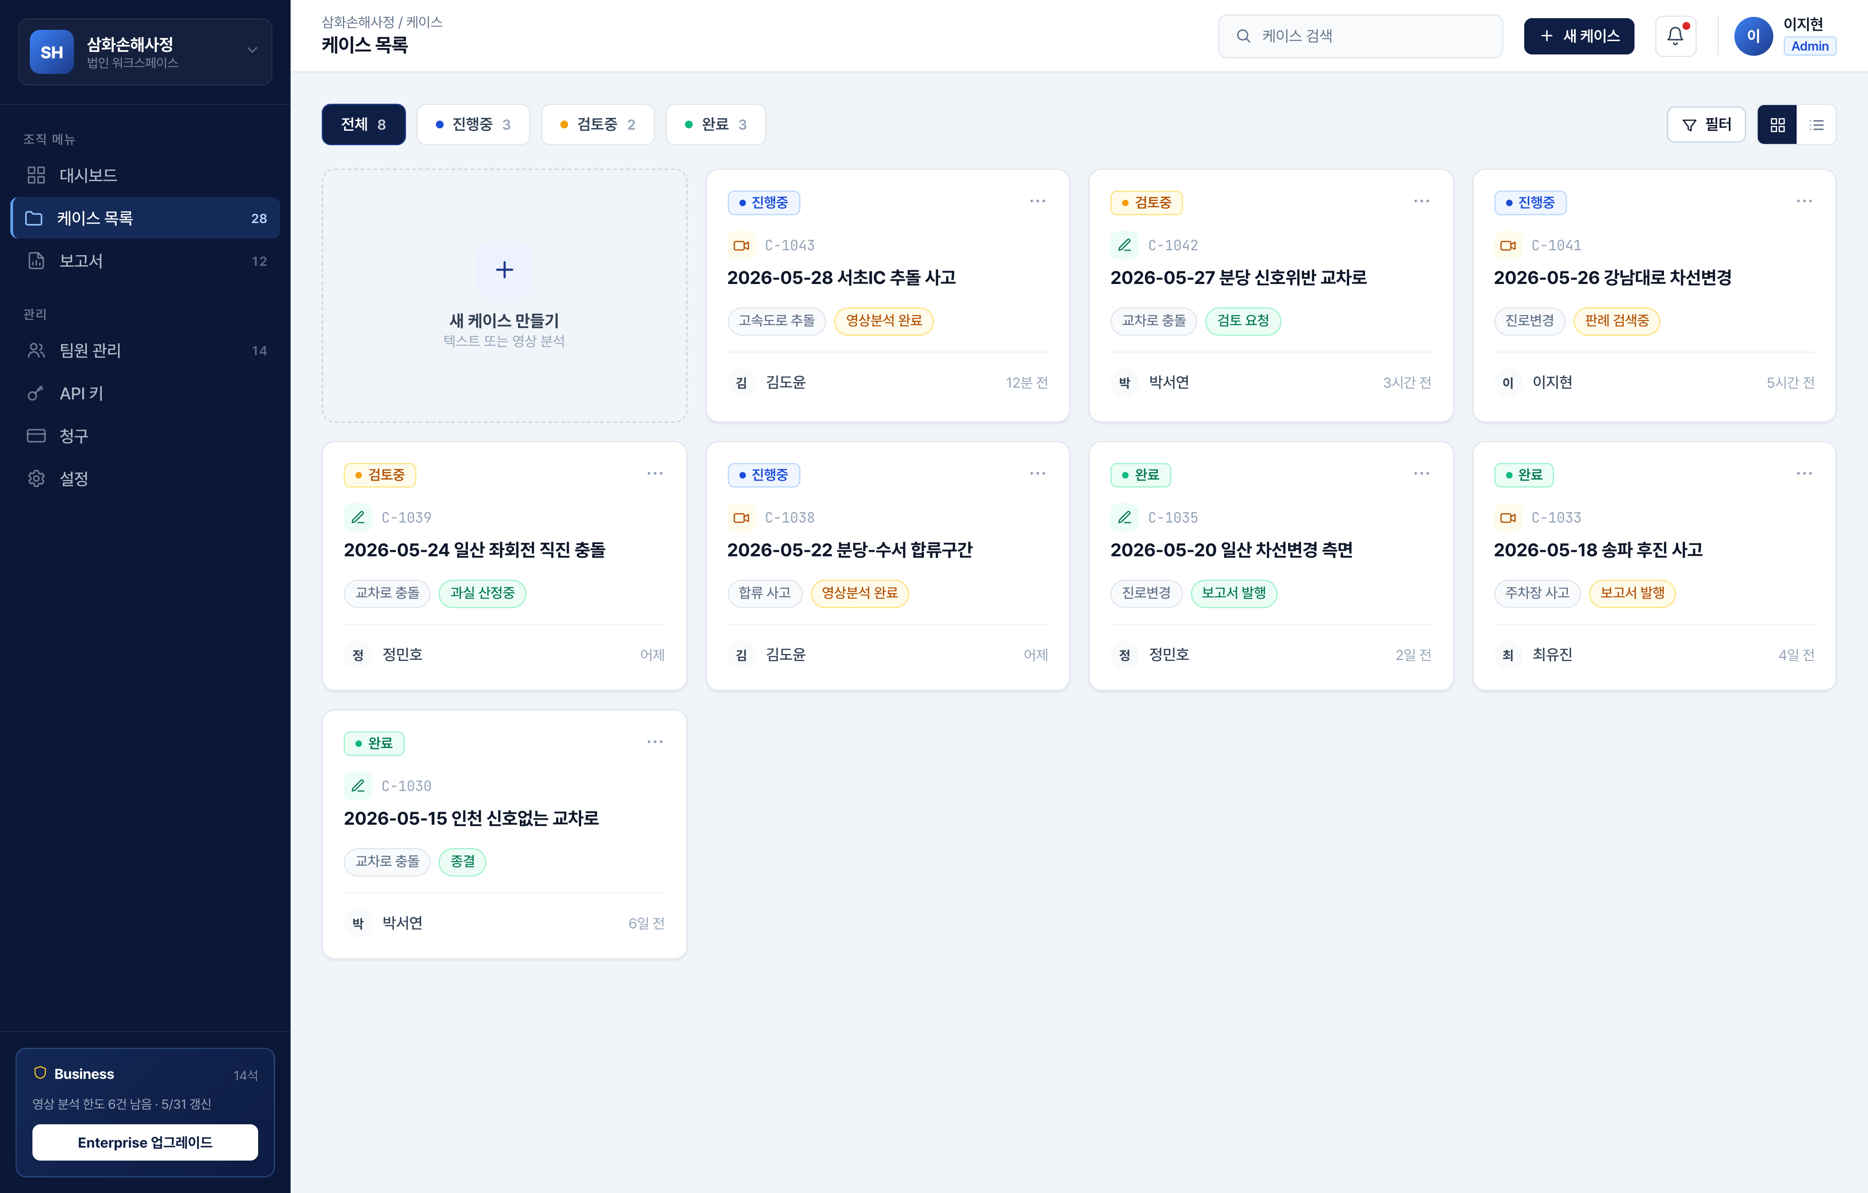Open the 보고서 reports page
This screenshot has width=1868, height=1193.
pos(145,261)
